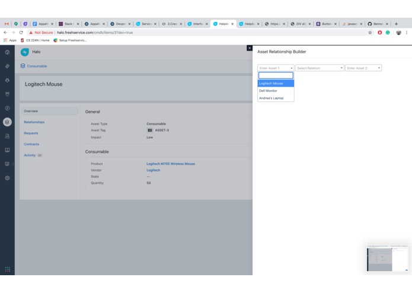Select Logitech Mouse from the dropdown list
Image resolution: width=412 pixels, height=293 pixels.
coord(276,83)
